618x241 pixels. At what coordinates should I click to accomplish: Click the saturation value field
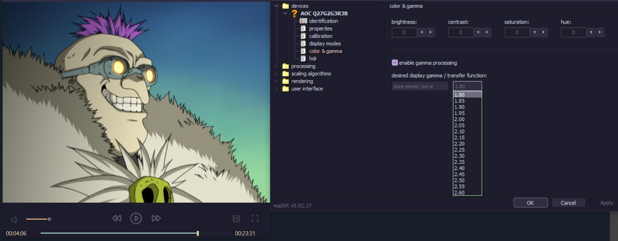[x=517, y=32]
